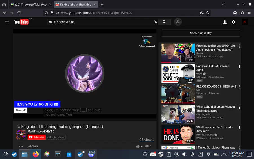Click the 425 subscribers count
254x159 pixels.
(x=56, y=138)
